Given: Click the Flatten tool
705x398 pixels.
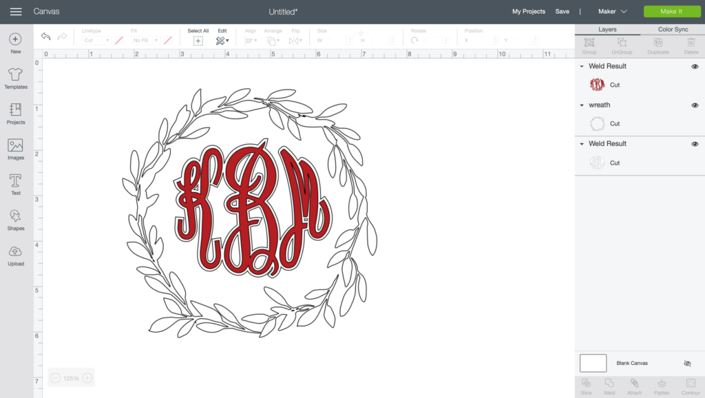Looking at the screenshot, I should [662, 387].
